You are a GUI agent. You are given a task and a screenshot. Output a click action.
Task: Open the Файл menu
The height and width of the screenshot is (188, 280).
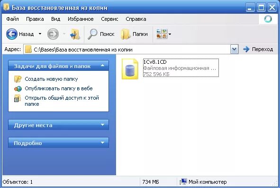click(x=12, y=19)
